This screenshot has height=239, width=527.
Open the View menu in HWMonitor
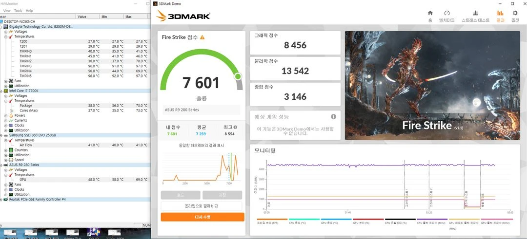[7, 11]
